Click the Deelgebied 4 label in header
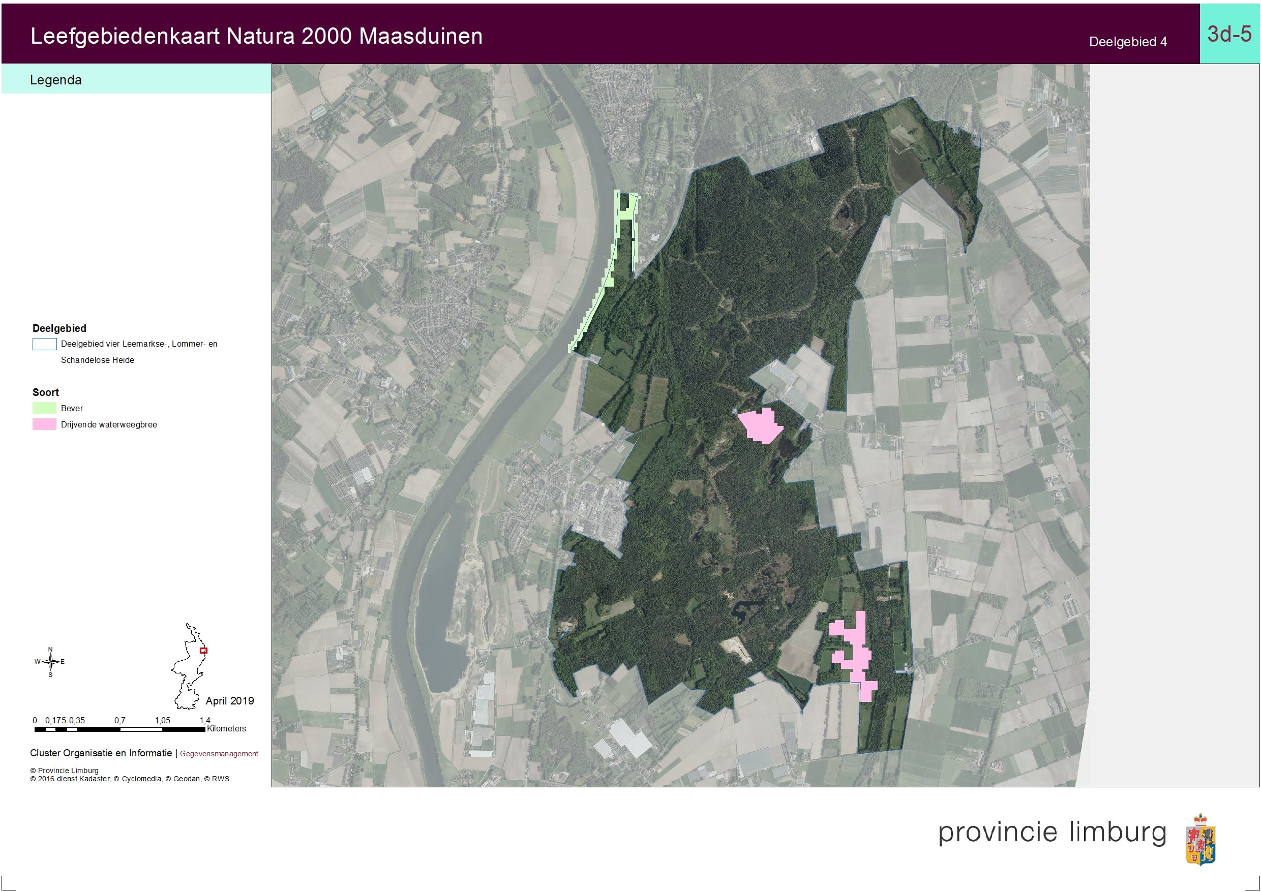The image size is (1261, 892). click(1127, 42)
